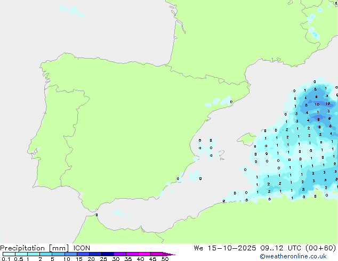Click the 15 mm legend color swatch
Image resolution: width=338 pixels, height=261 pixels.
click(83, 254)
